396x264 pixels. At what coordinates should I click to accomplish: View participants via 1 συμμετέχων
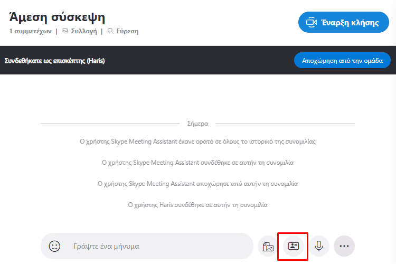[30, 31]
